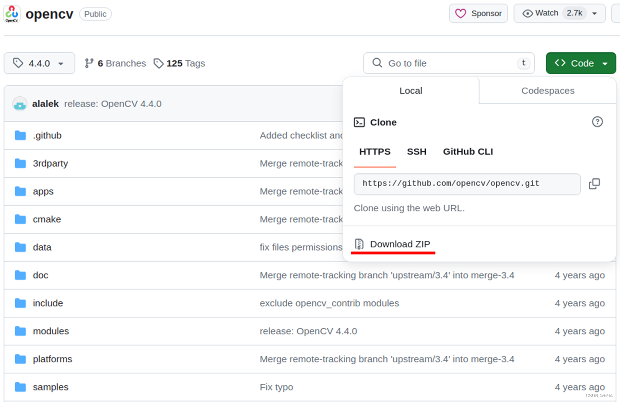Switch to the Codespaces tab

coord(547,91)
